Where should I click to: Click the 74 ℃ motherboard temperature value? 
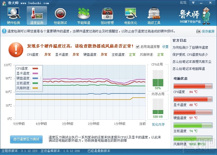(x=193, y=131)
